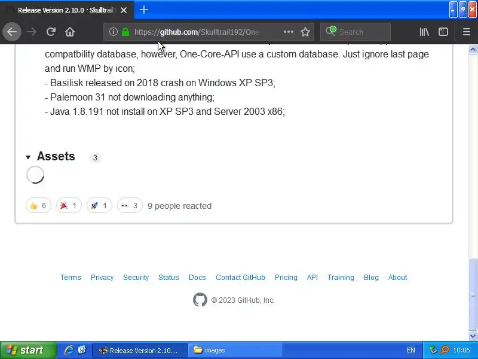Click the 10:06 system clock
Screen dimensions: 478x359
coord(461,350)
